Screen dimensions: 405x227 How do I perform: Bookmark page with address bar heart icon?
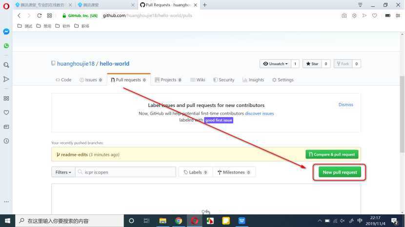[x=374, y=16]
